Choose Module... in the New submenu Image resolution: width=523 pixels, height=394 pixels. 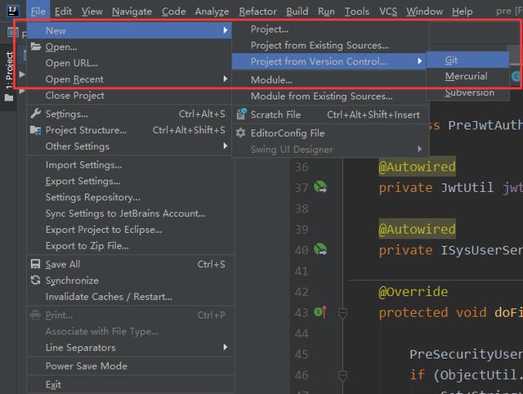click(x=330, y=80)
